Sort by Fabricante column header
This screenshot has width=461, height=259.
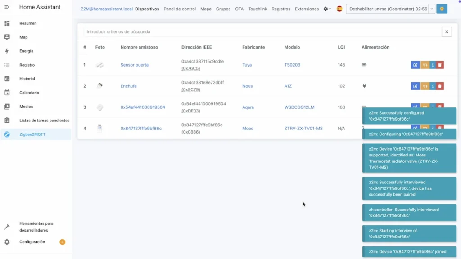[253, 47]
